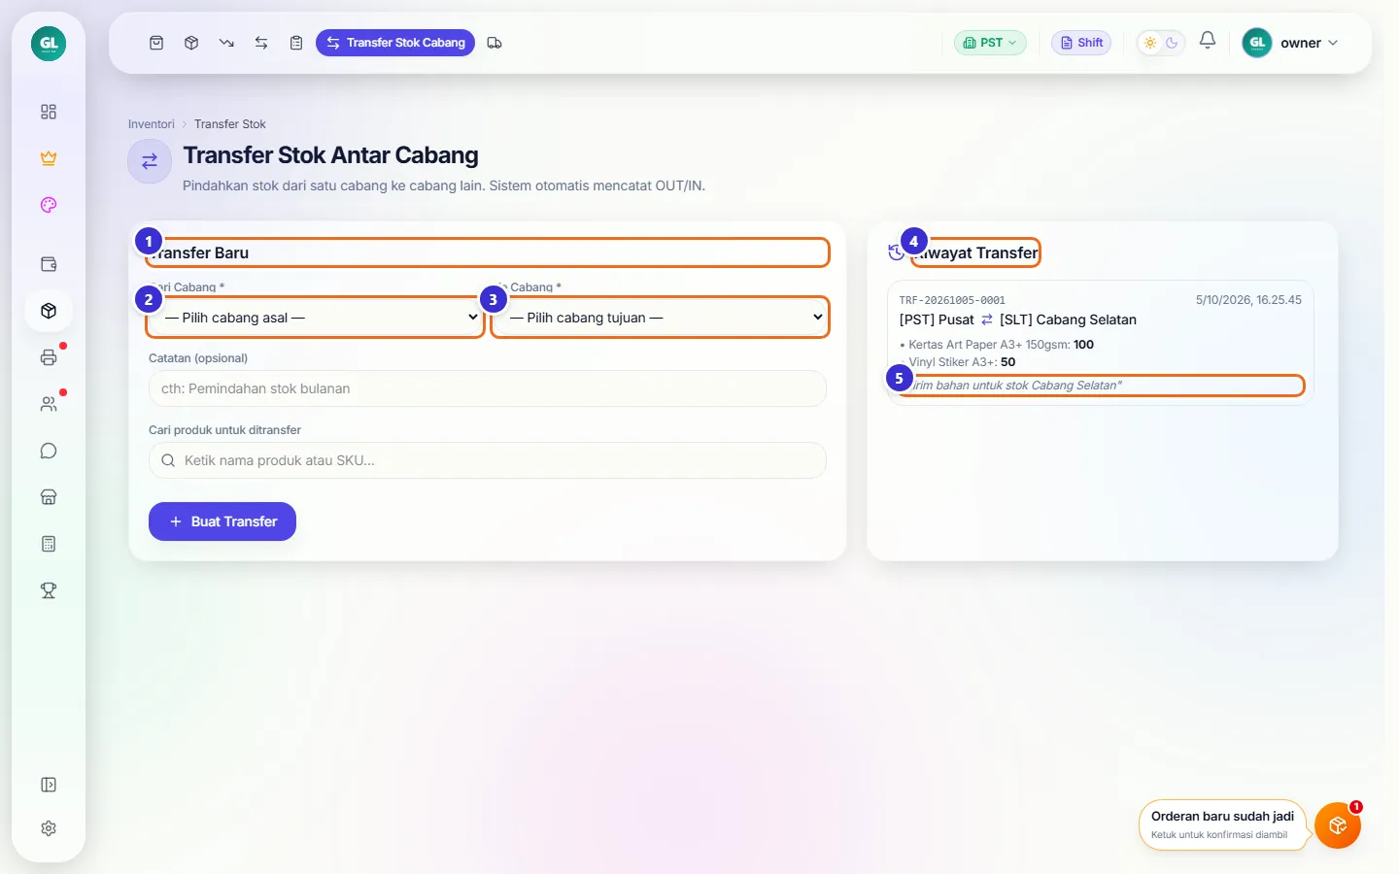Open the printer icon in the sidebar
Screen dimensions: 1399x874
coord(49,357)
